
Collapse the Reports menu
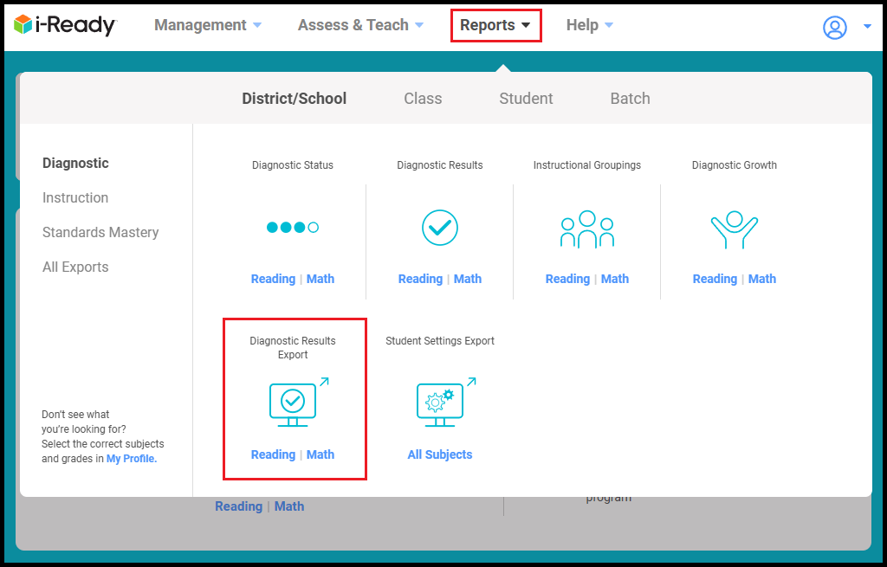point(495,25)
